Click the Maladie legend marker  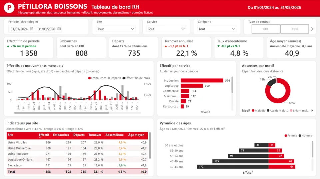[x=253, y=111]
